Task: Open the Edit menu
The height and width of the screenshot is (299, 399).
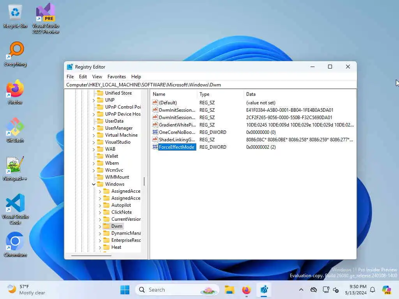Action: click(83, 77)
